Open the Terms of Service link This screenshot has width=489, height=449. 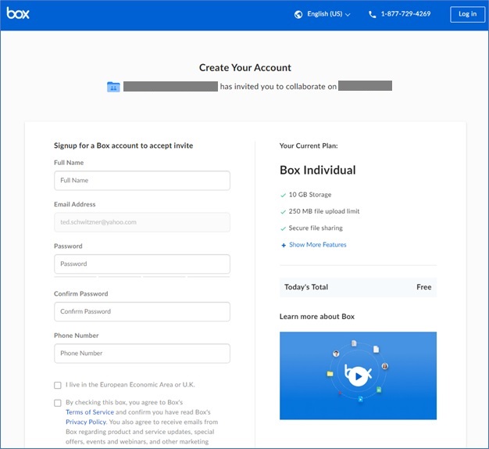(90, 412)
